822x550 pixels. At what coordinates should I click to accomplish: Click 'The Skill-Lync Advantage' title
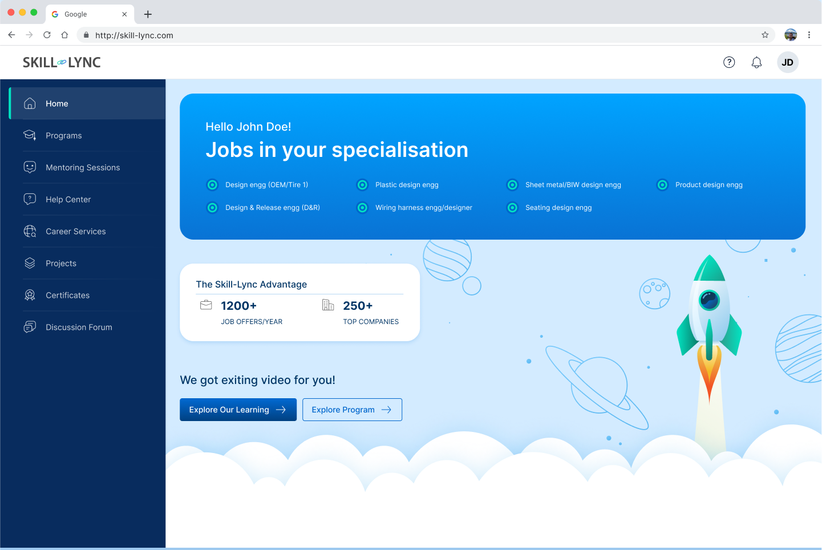click(252, 284)
